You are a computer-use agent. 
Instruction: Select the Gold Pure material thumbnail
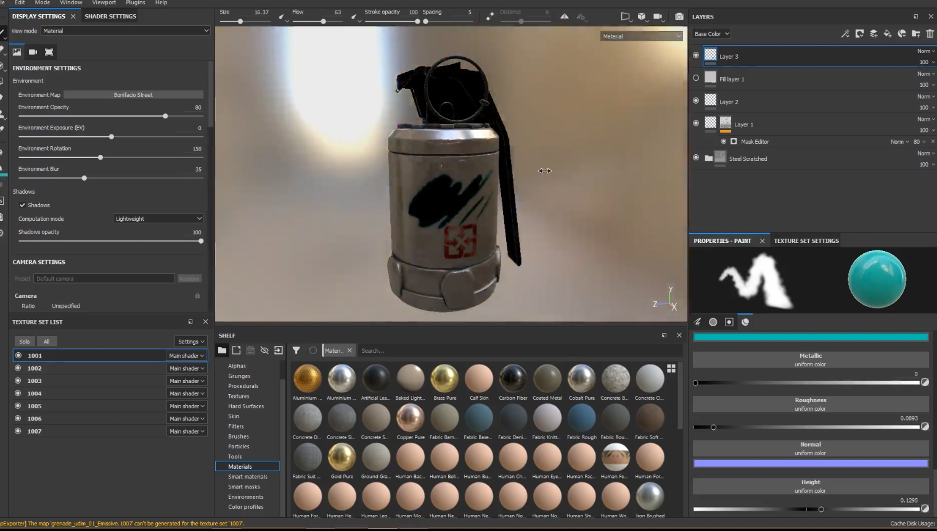click(342, 458)
